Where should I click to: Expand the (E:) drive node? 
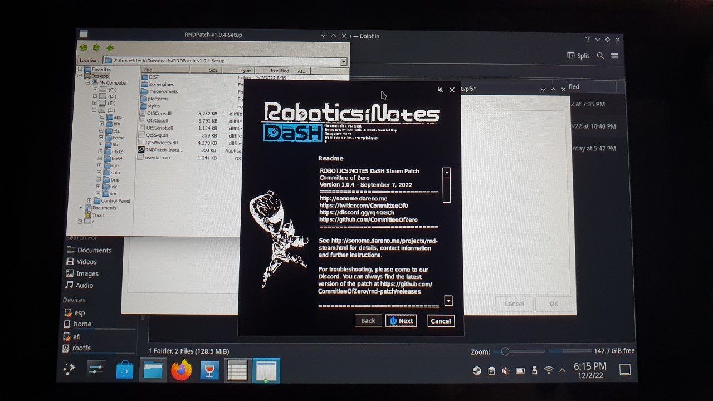click(x=95, y=103)
